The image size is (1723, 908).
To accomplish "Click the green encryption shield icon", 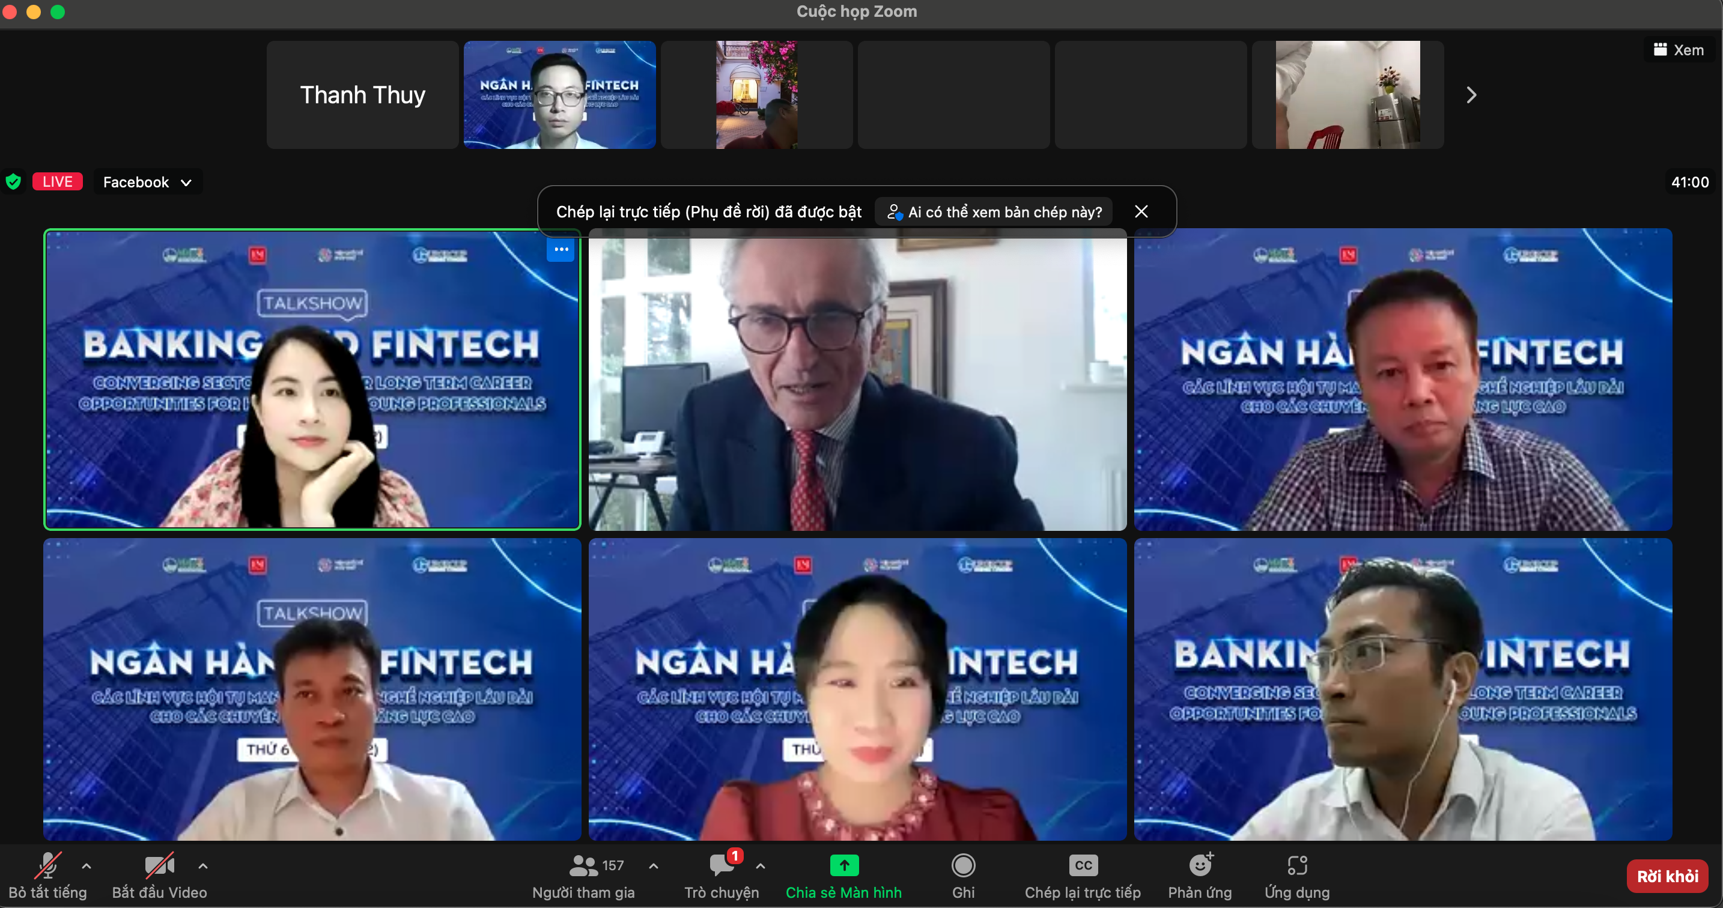I will [13, 181].
